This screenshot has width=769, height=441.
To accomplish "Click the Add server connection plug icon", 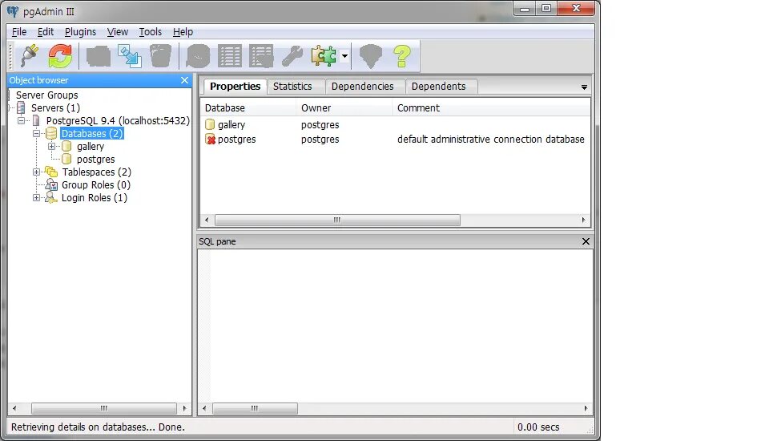I will coord(30,55).
